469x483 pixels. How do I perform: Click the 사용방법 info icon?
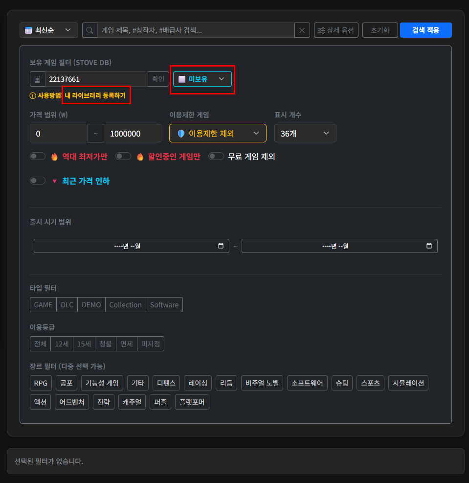(33, 96)
